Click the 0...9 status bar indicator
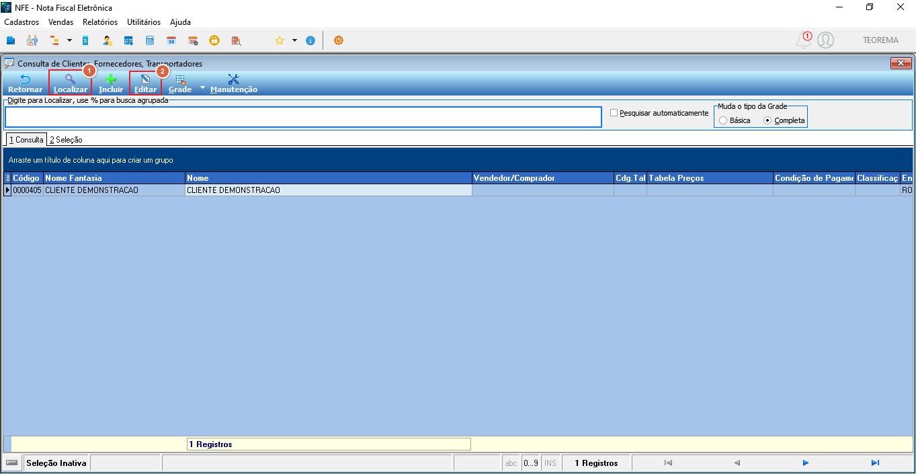This screenshot has height=474, width=916. tap(531, 463)
